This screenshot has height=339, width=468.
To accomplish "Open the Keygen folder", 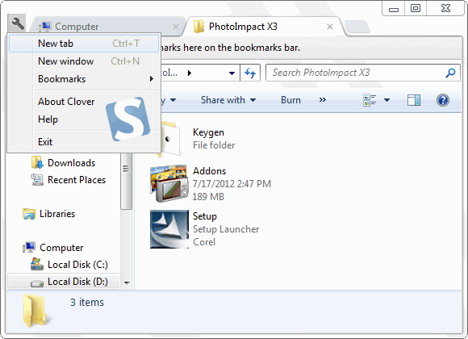I will 208,132.
